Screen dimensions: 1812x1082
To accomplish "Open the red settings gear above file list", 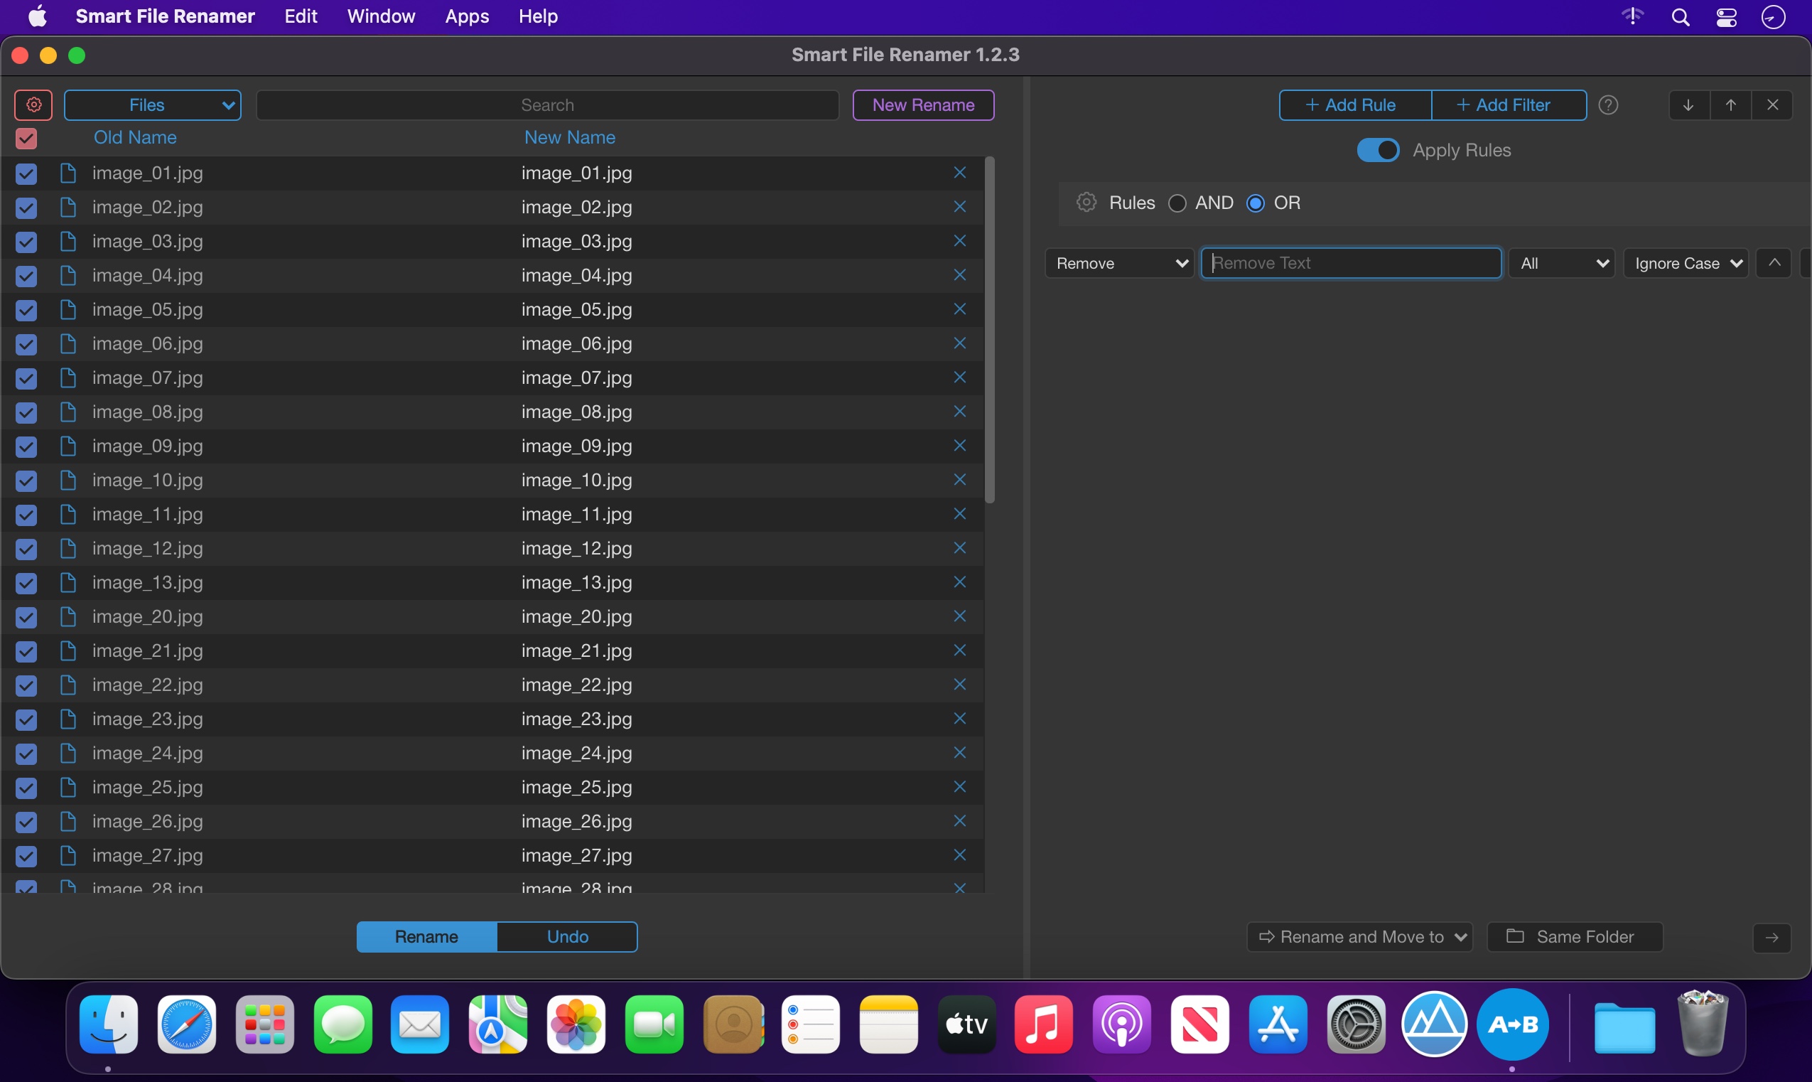I will pos(33,105).
